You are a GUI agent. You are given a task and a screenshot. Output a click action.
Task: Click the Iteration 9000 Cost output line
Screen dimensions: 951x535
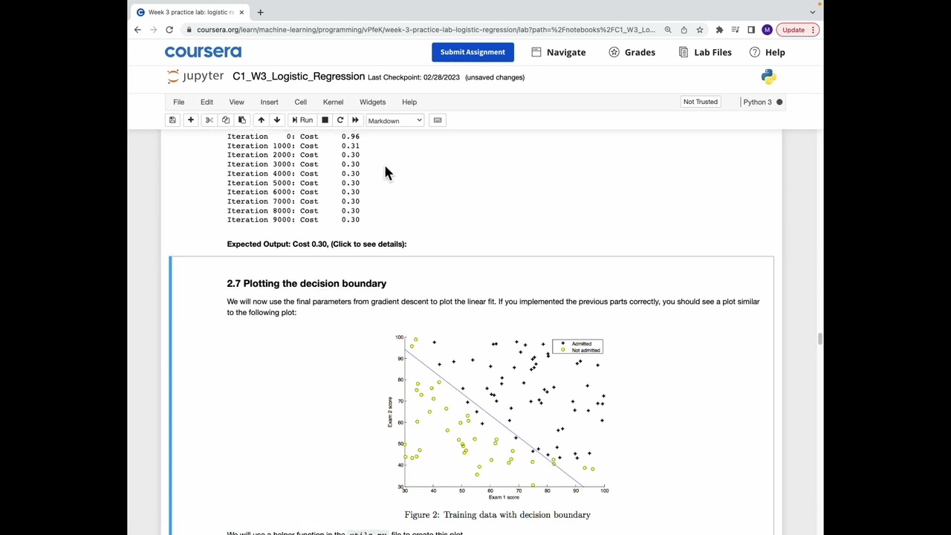293,220
